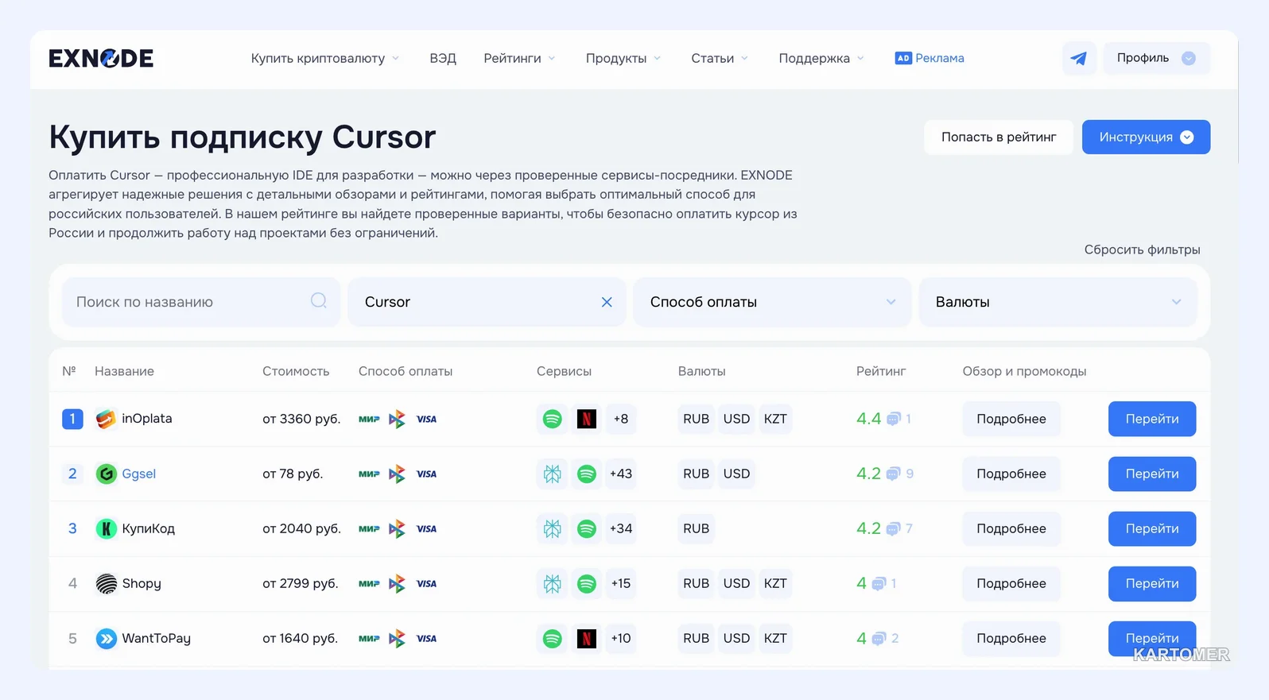Viewport: 1269px width, 700px height.
Task: Click the Visa icon in Shopy row
Action: coord(427,583)
